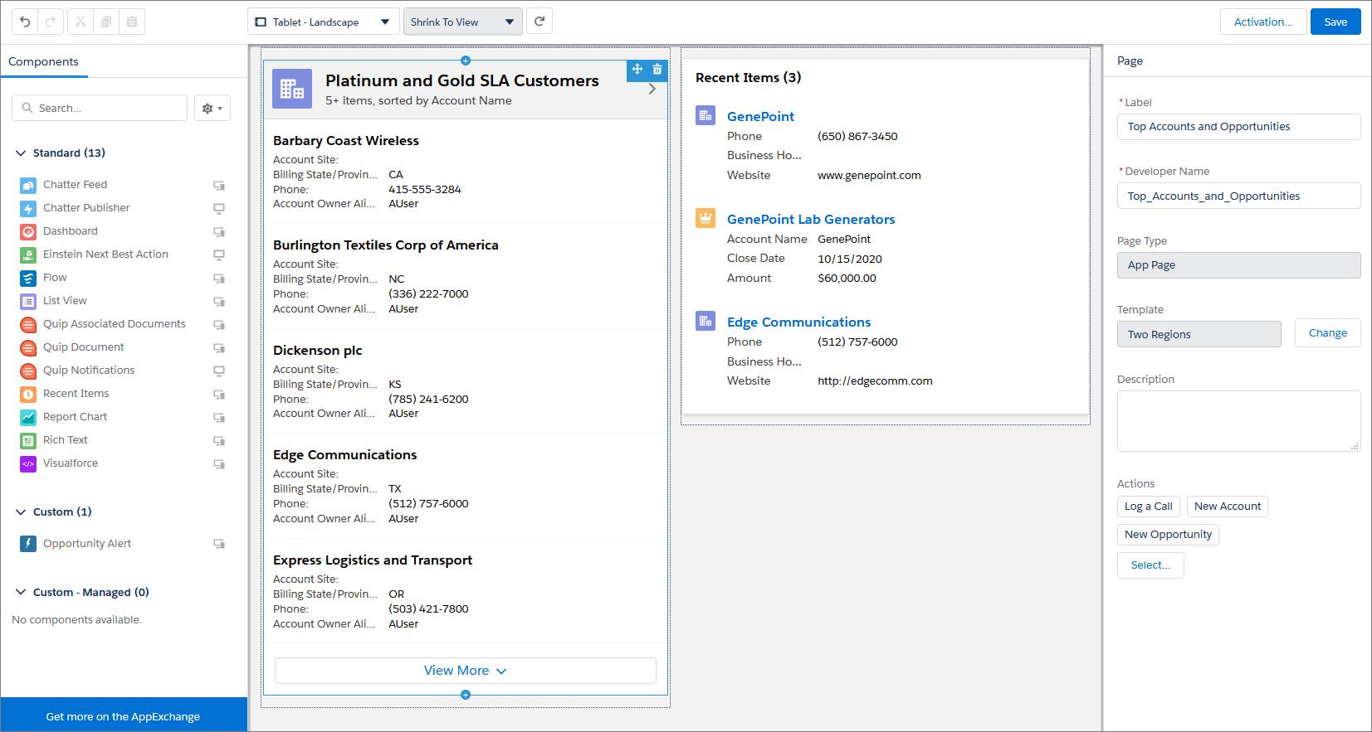The height and width of the screenshot is (732, 1372).
Task: Select the Chatter Publisher component icon
Action: (x=28, y=208)
